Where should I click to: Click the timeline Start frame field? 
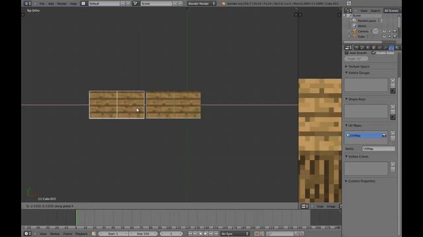(113, 234)
